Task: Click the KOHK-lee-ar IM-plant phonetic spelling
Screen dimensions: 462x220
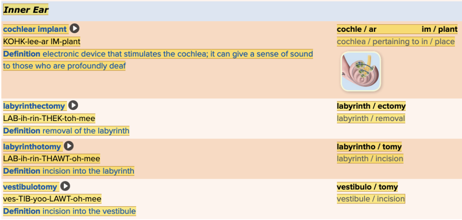Action: tap(42, 41)
